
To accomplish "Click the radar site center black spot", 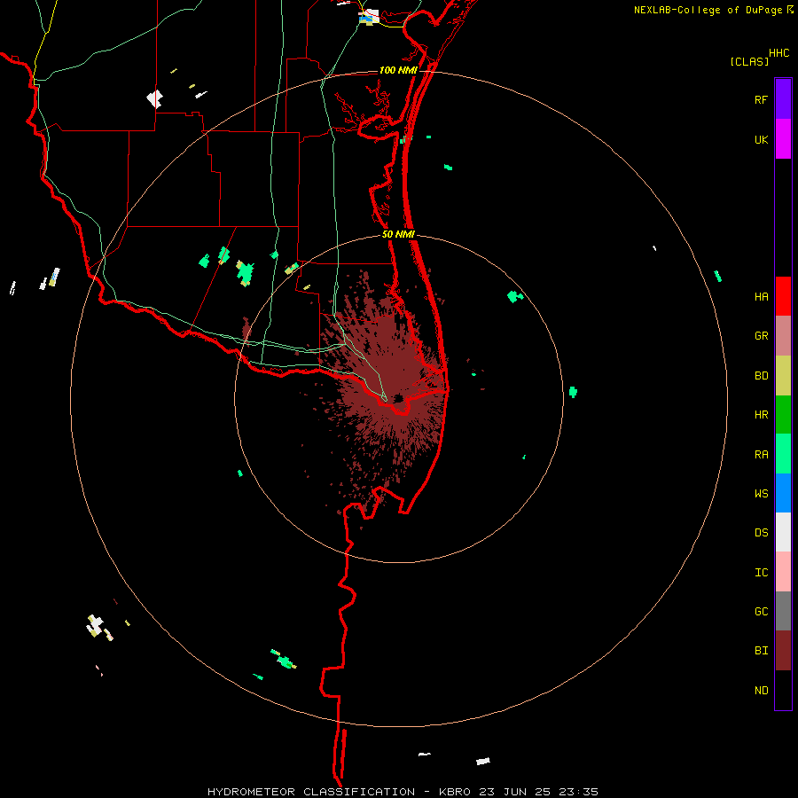I will [398, 398].
